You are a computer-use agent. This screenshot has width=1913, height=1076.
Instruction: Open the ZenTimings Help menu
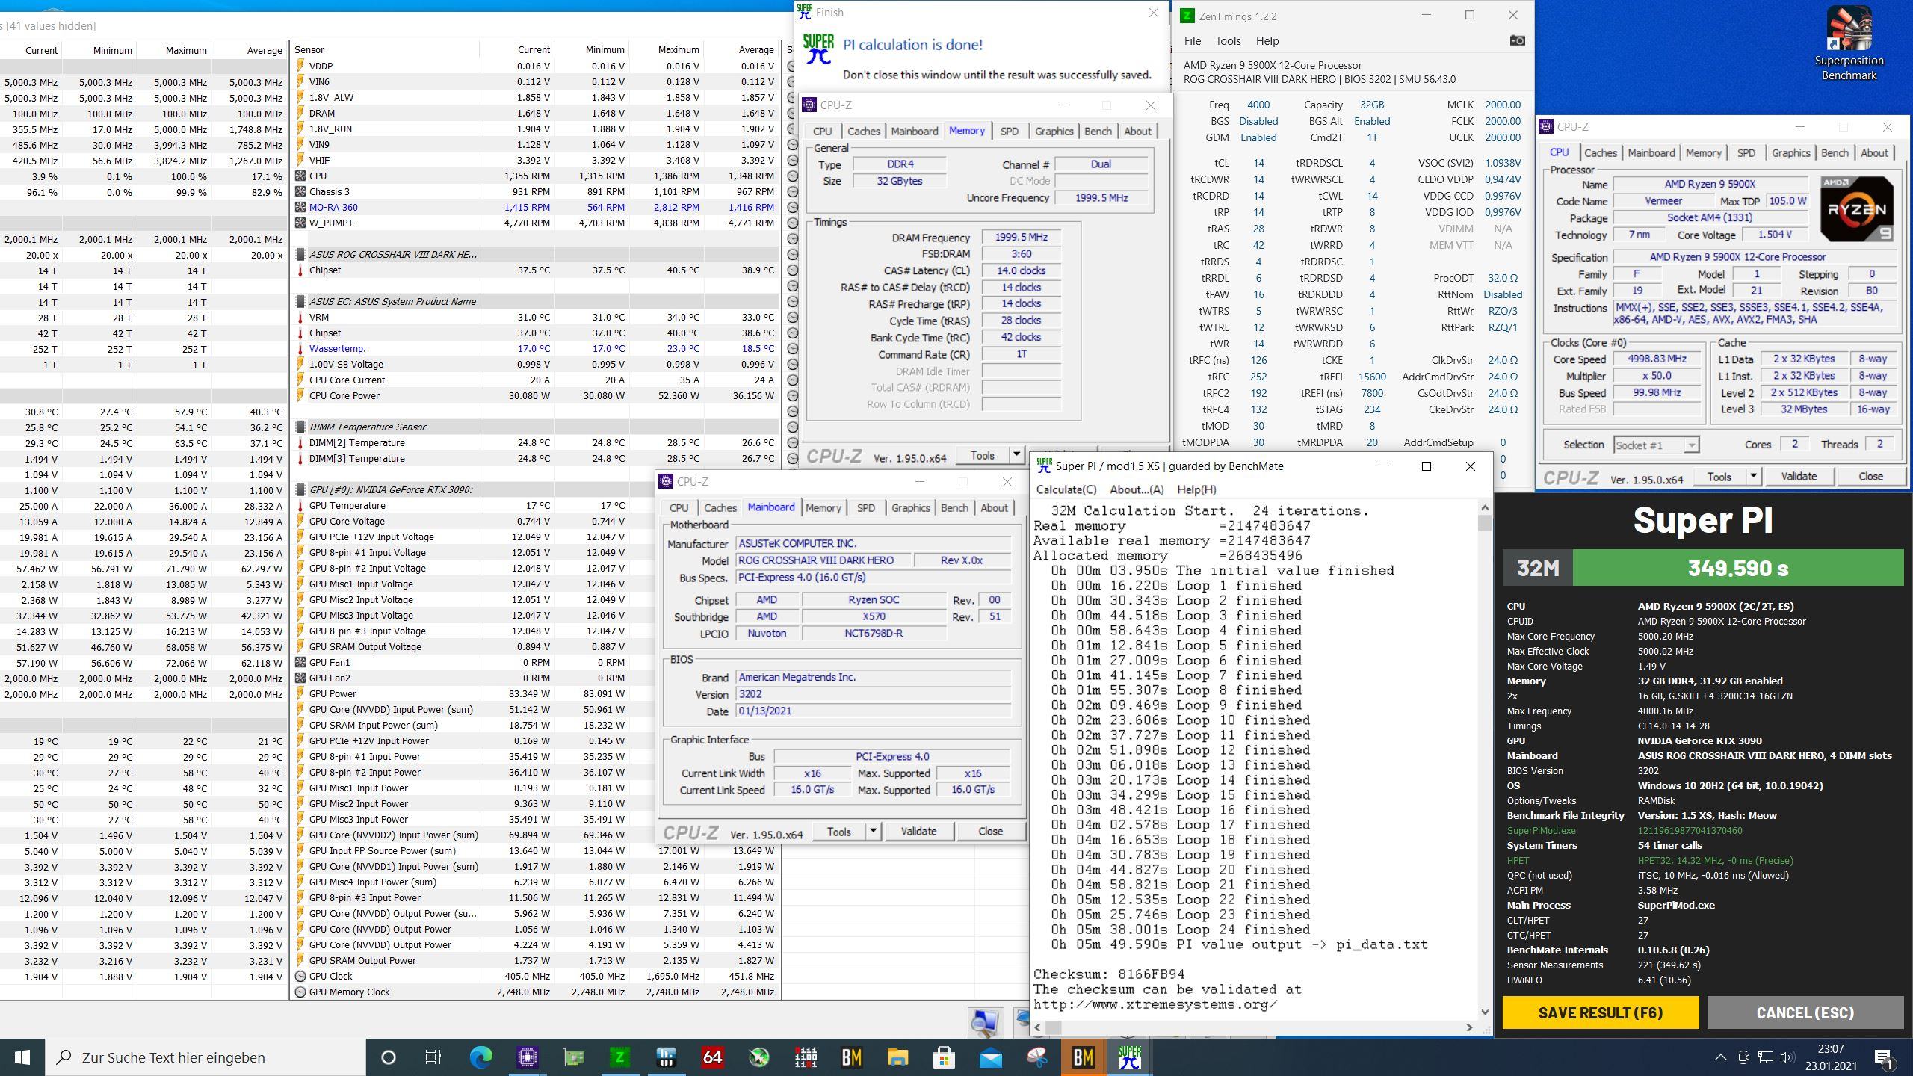[x=1267, y=41]
